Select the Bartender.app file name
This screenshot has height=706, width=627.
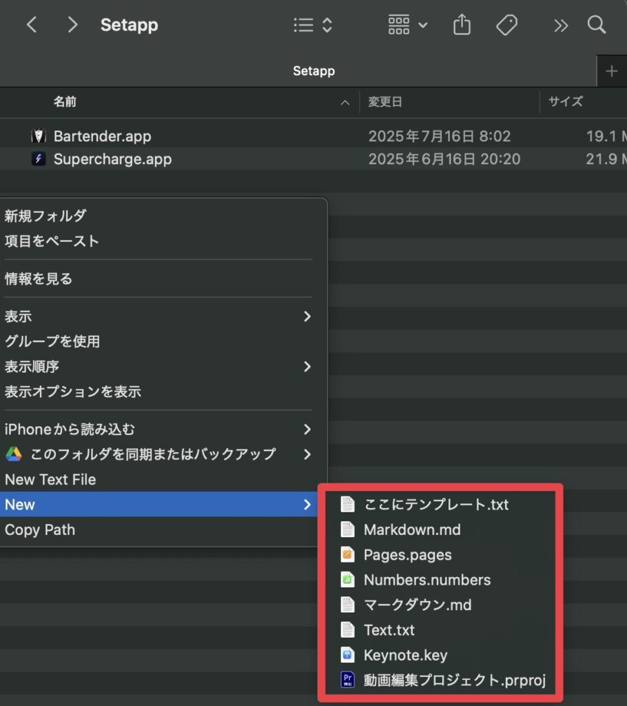(x=102, y=136)
